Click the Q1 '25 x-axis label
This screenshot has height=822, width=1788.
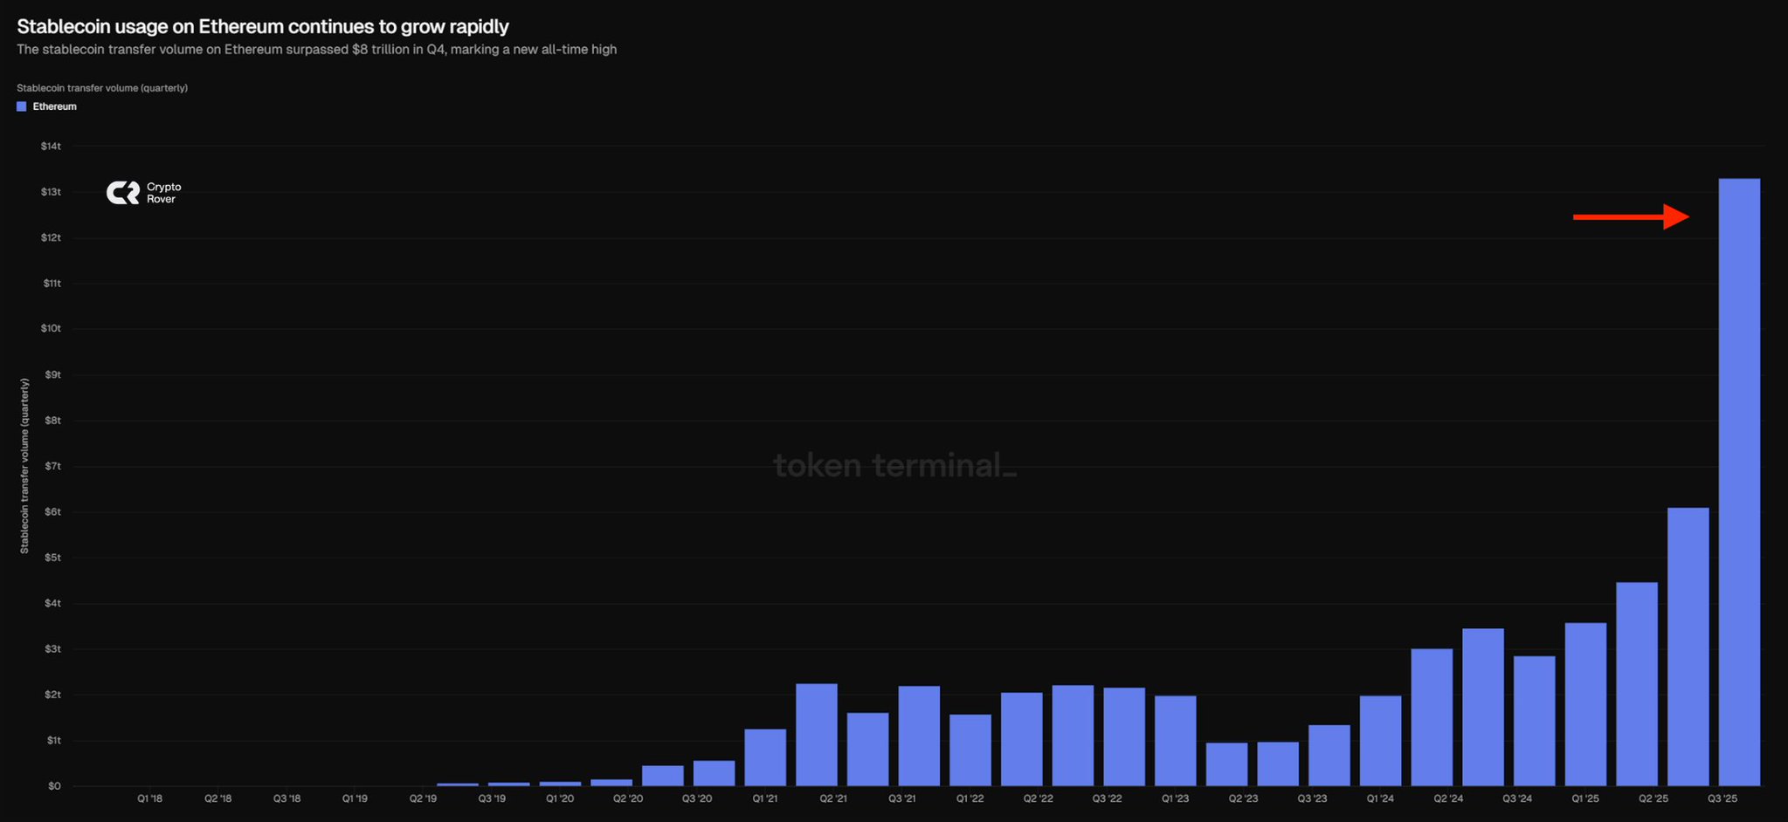[1585, 798]
